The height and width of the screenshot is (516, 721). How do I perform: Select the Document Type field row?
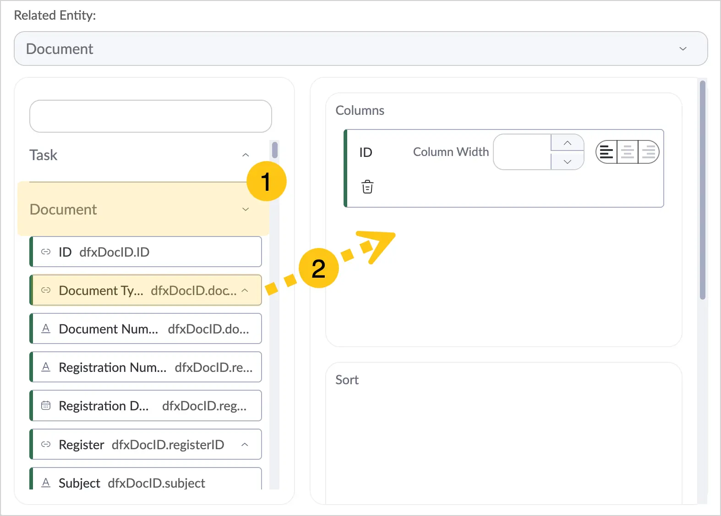pyautogui.click(x=146, y=290)
